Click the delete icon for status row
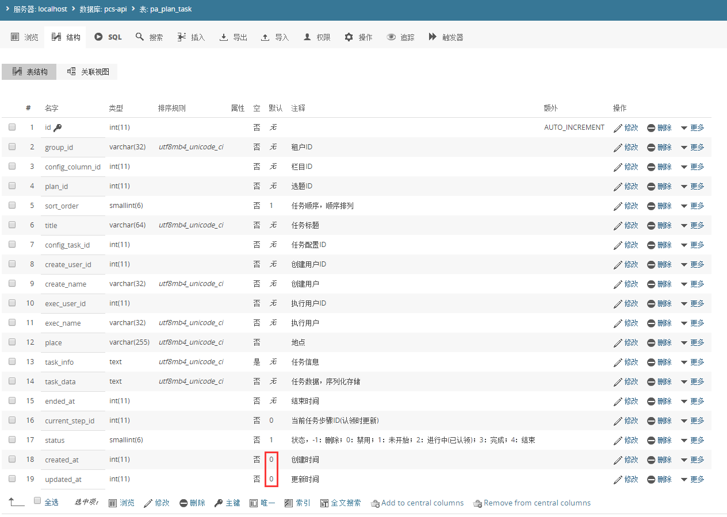727x517 pixels. [651, 440]
